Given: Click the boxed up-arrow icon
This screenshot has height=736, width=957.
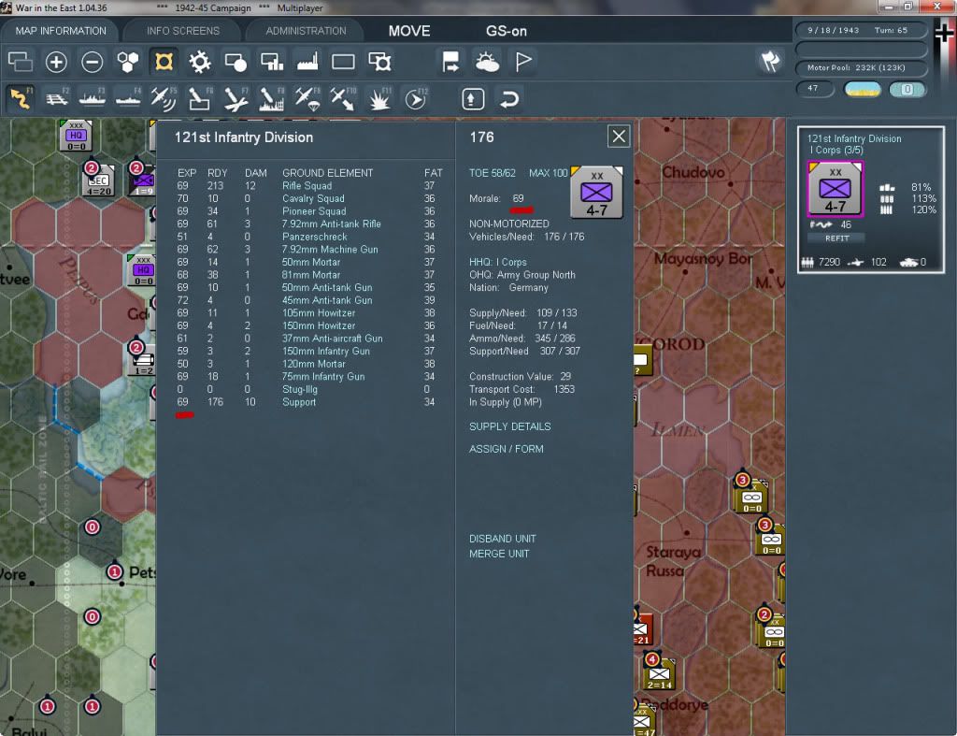Looking at the screenshot, I should pos(472,99).
